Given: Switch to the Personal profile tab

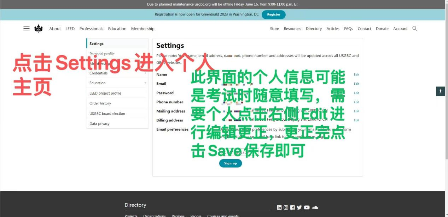Looking at the screenshot, I should [102, 53].
